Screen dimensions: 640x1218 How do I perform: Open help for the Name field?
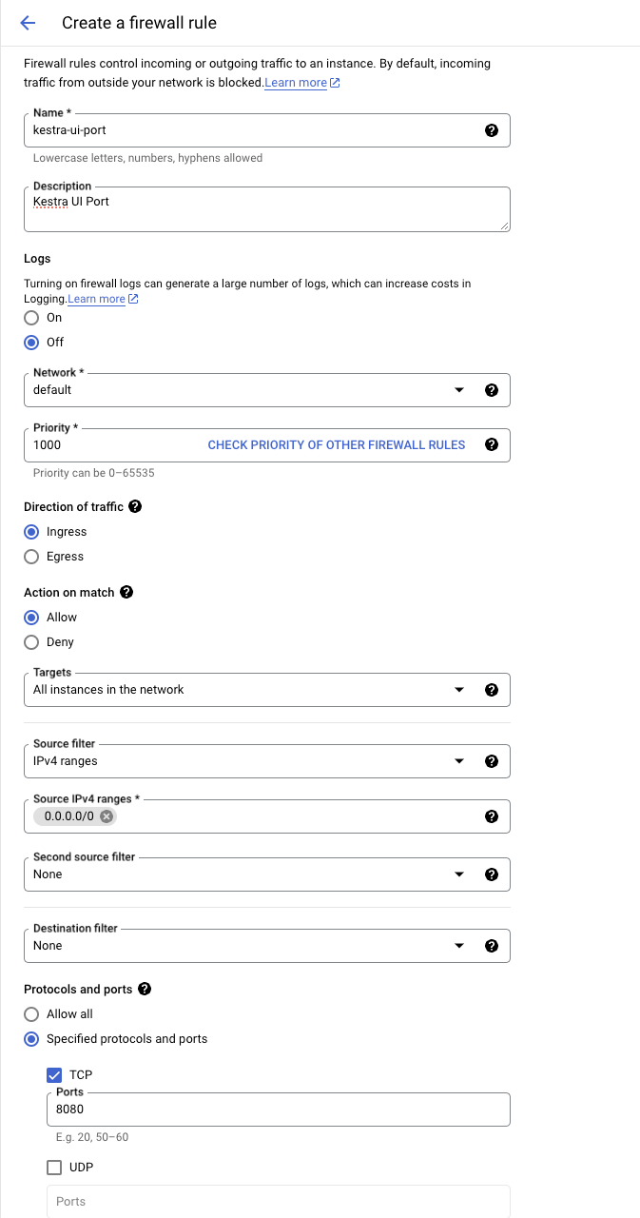[x=492, y=130]
